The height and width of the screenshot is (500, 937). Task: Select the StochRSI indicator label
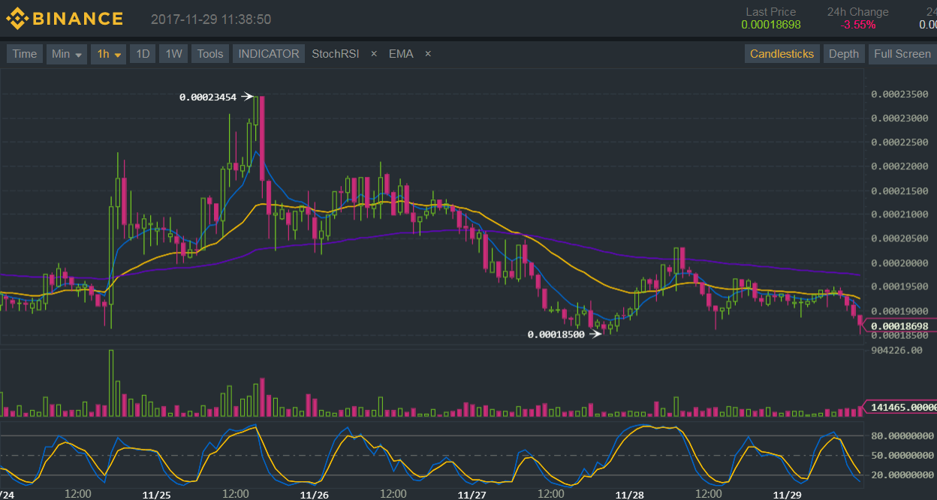336,54
